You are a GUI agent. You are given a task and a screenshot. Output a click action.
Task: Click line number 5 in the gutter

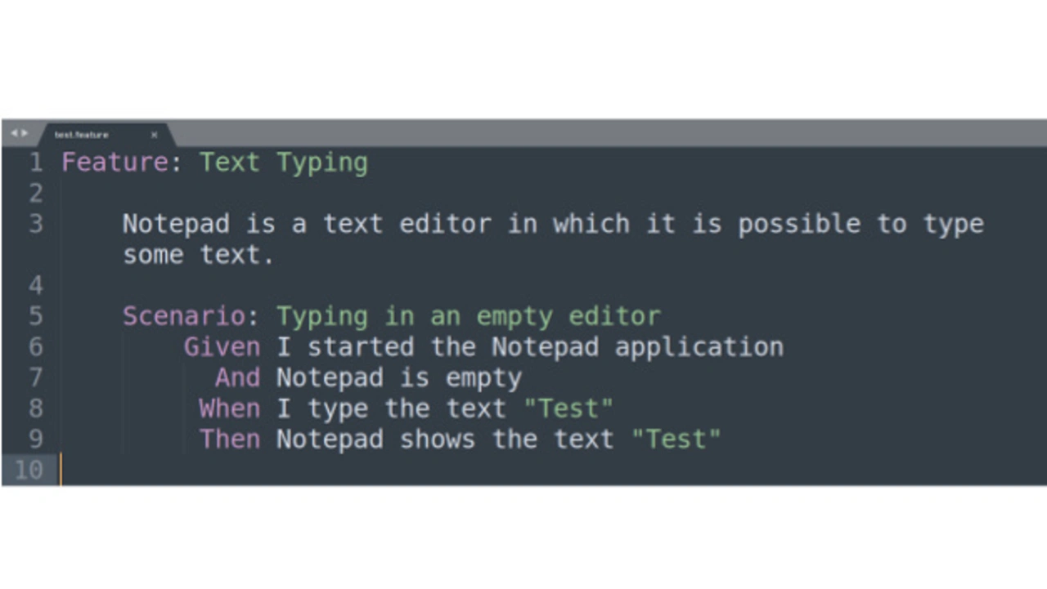click(x=35, y=316)
